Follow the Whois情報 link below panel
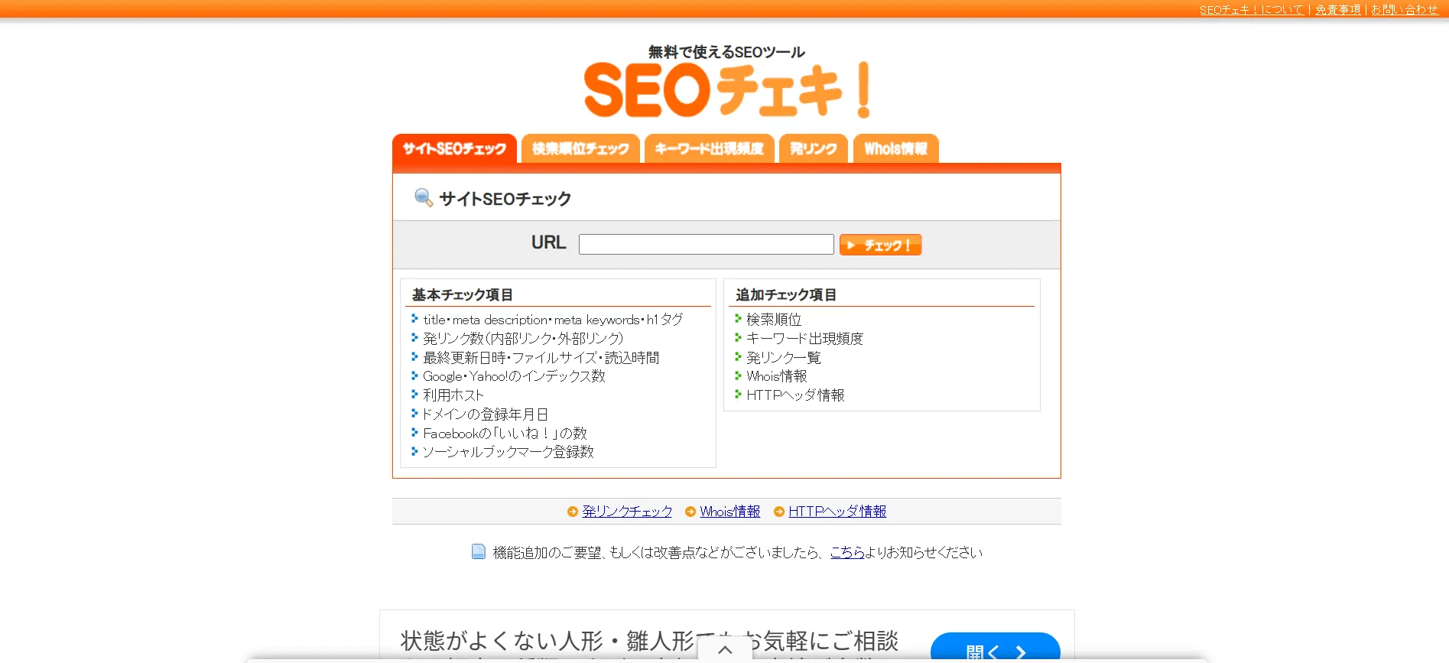The width and height of the screenshot is (1449, 663). point(729,512)
